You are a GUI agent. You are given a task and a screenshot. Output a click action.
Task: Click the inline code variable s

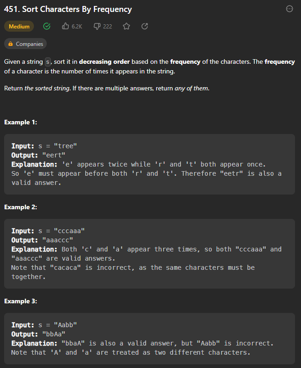[48, 62]
